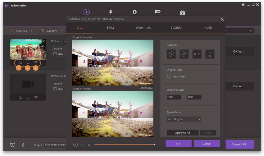Click the Trim scissors icon under the 20-Wonder video
The image size is (264, 156).
click(20, 98)
